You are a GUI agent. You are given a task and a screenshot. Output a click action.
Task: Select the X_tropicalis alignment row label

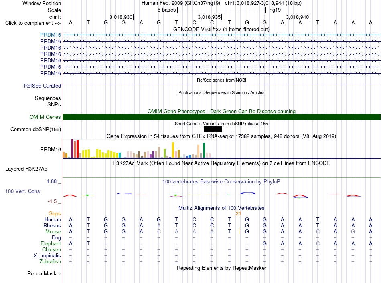click(x=47, y=256)
